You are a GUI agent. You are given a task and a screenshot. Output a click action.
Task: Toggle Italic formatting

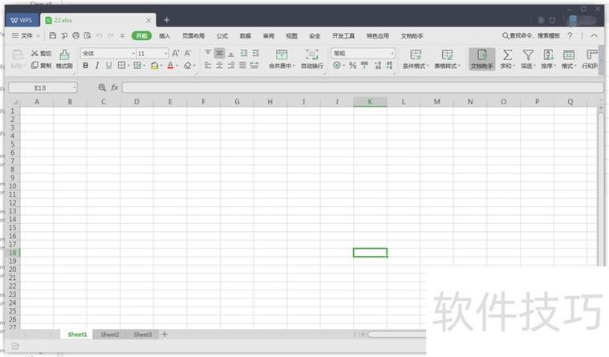coord(97,65)
